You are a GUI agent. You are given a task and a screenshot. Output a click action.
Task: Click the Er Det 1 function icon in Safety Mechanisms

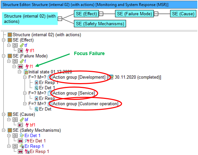[x=22, y=135]
